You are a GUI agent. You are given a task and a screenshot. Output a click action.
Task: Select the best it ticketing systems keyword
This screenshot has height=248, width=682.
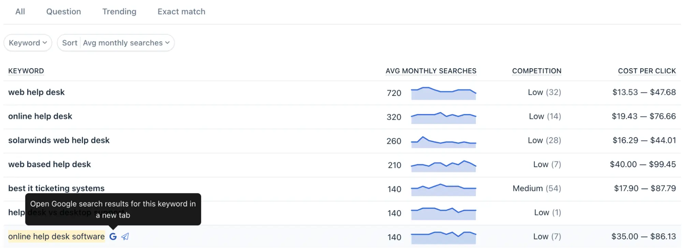[56, 188]
